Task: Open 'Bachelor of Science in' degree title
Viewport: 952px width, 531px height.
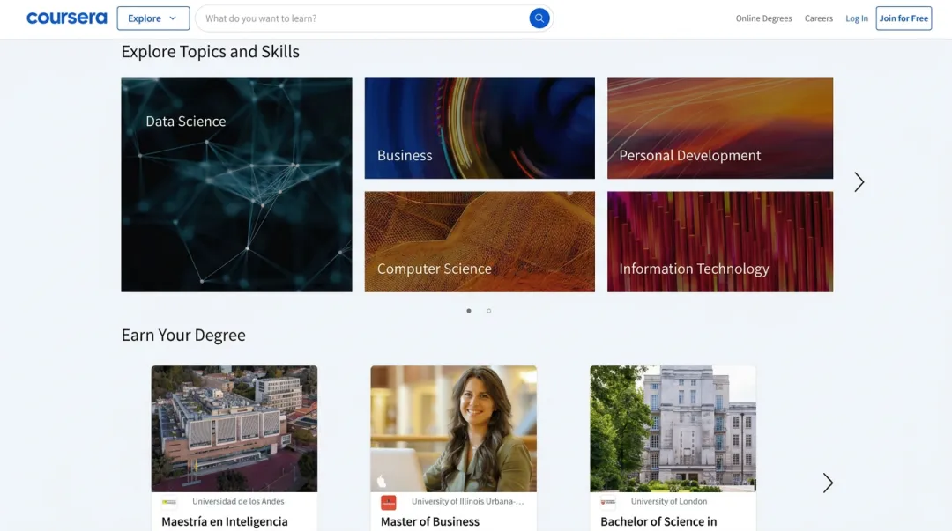Action: point(658,521)
